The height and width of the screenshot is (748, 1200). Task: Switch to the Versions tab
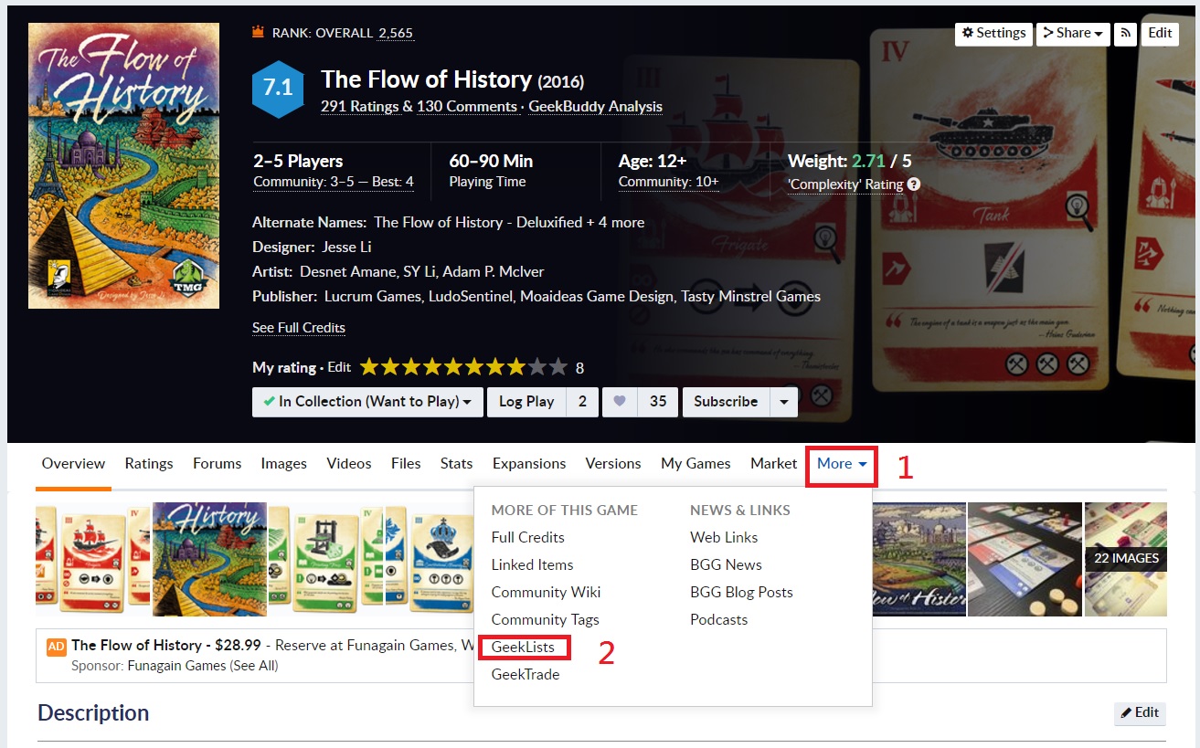click(613, 464)
